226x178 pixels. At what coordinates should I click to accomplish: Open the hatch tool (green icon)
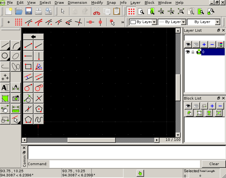coord(5,98)
